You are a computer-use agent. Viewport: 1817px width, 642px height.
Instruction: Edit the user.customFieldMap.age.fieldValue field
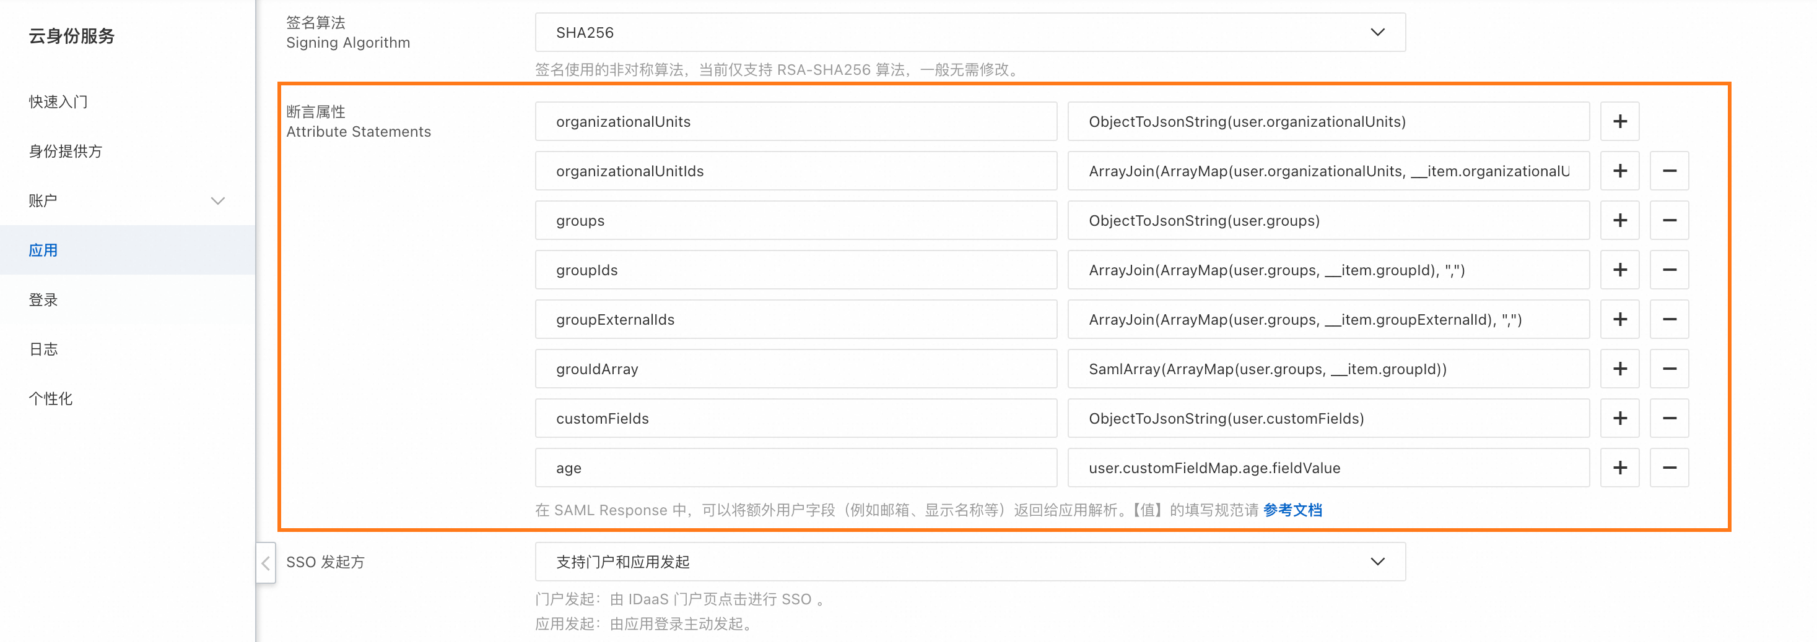(1328, 468)
